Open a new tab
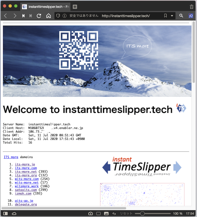Viewport: 197px width, 217px height. click(75, 7)
